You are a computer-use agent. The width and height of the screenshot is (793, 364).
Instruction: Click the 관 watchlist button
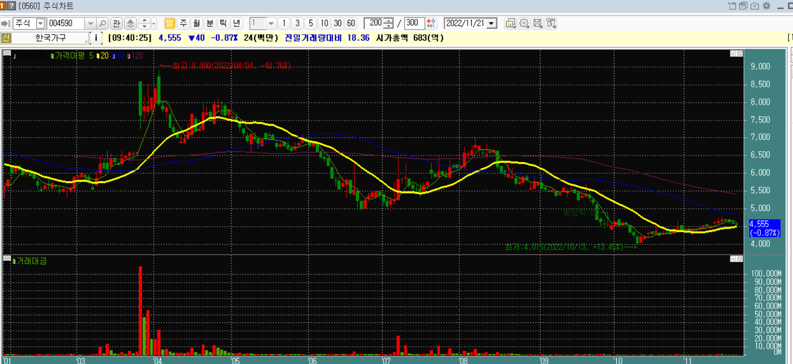click(x=117, y=23)
